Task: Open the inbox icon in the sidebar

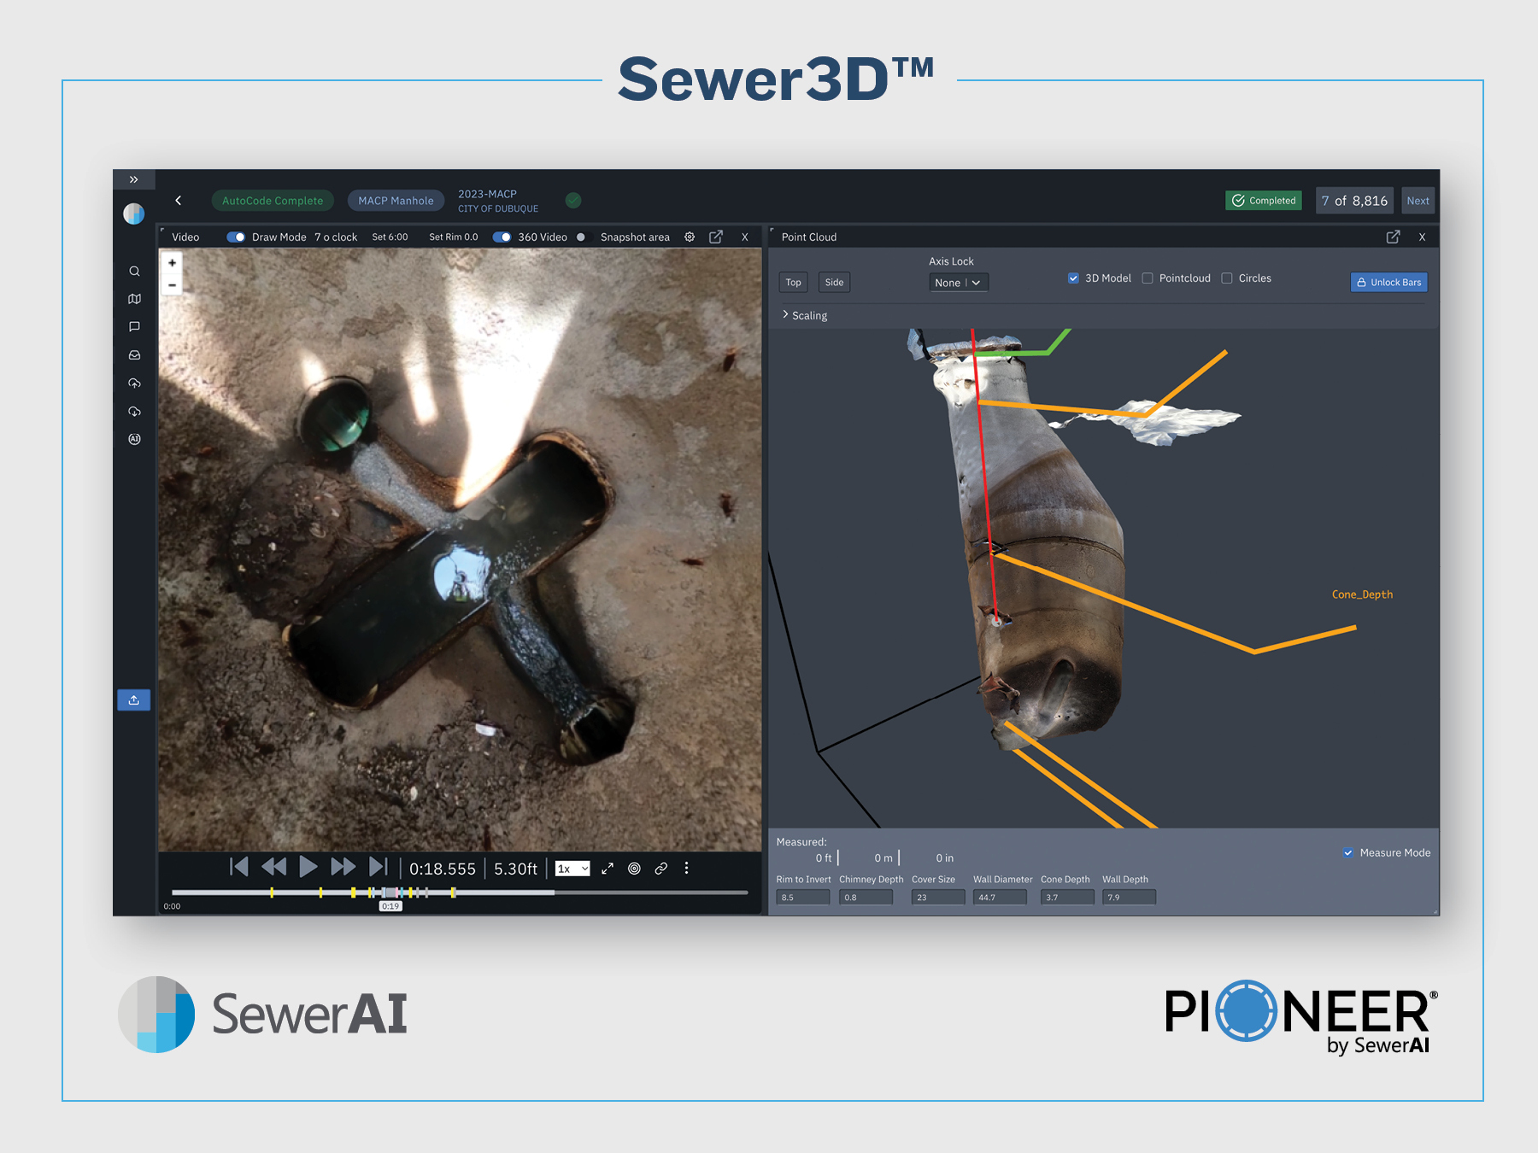Action: (x=134, y=355)
